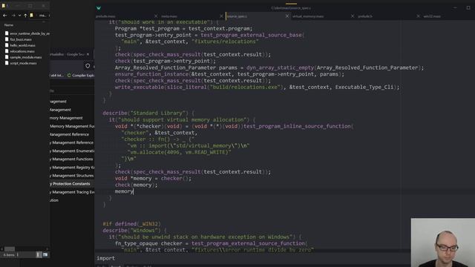Screen dimensions: 475x267
Task: Open Memory Management Structures sidebar link
Action: coord(72,176)
